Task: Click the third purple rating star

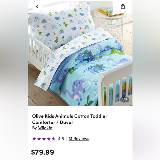Action: [x=44, y=139]
